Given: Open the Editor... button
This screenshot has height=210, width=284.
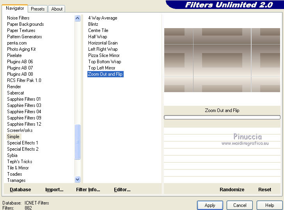Looking at the screenshot, I should pyautogui.click(x=122, y=190).
